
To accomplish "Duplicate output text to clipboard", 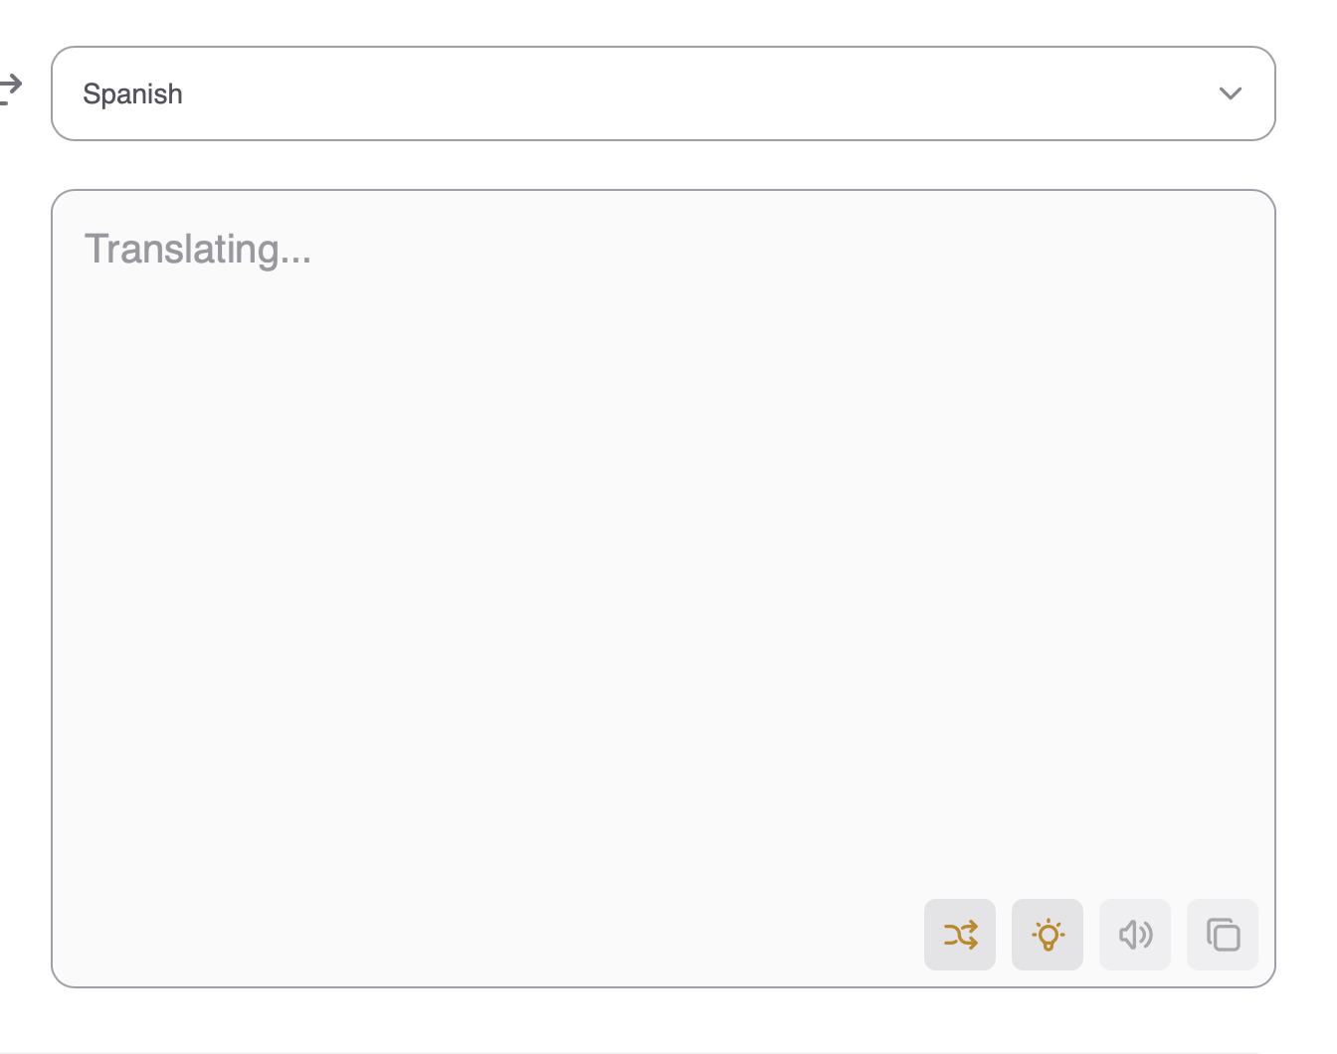I will click(x=1223, y=935).
